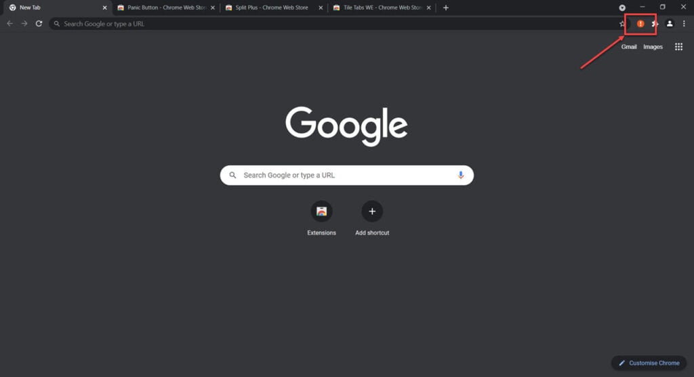Click the Google logo
694x377 pixels.
coord(346,126)
